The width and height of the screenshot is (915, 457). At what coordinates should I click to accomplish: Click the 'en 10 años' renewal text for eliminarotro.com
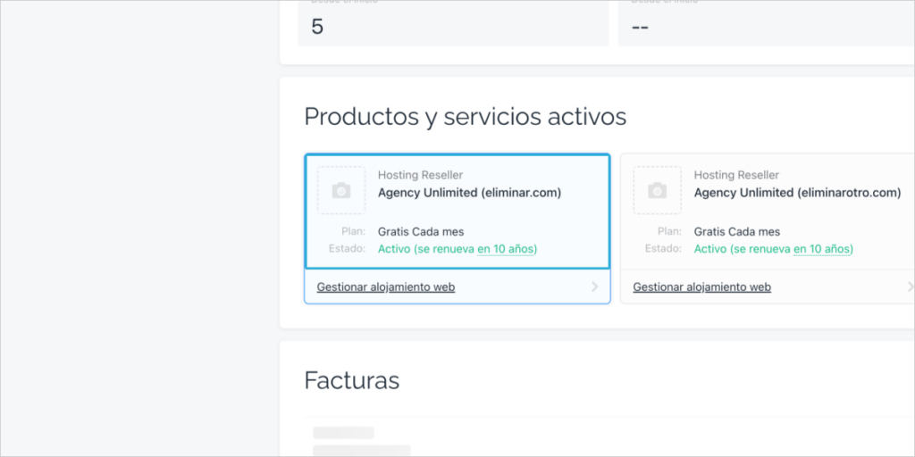pyautogui.click(x=822, y=249)
